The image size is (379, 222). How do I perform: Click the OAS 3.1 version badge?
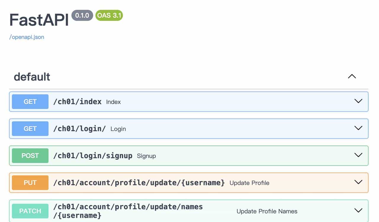pos(109,15)
